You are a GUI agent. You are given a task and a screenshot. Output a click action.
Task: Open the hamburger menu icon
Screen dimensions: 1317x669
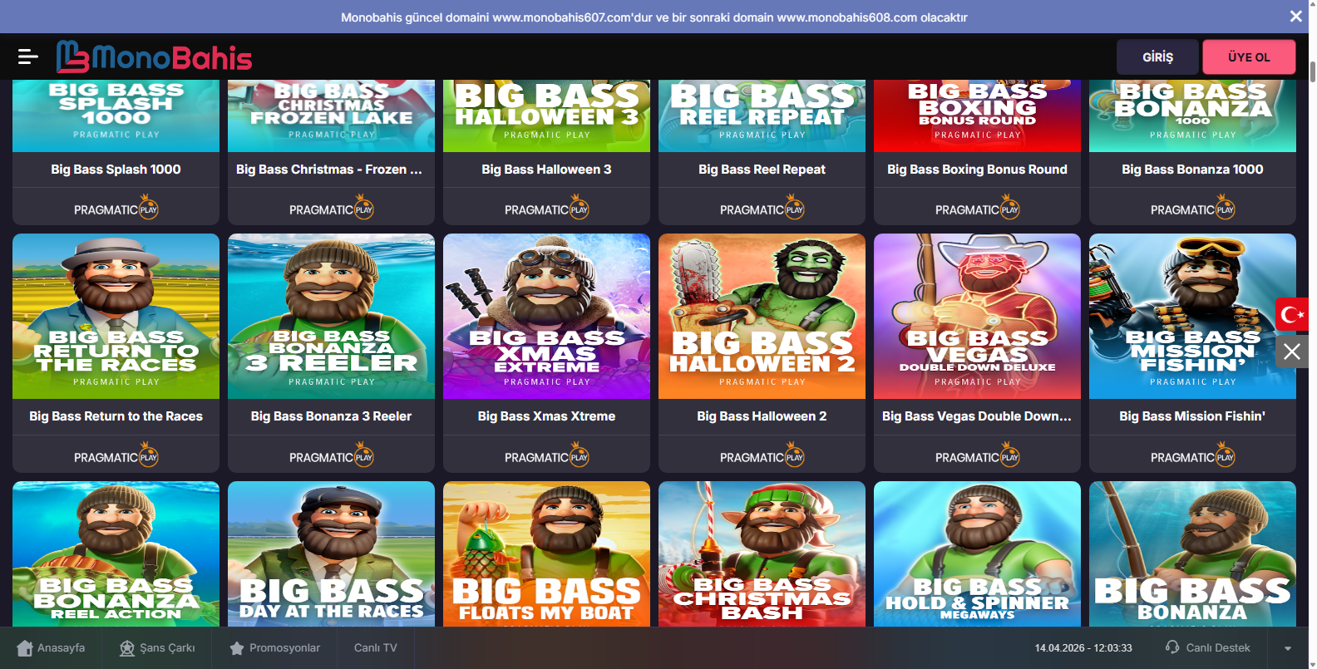(28, 57)
